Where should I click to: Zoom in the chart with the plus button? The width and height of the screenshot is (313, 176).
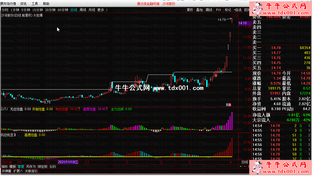pos(241,167)
